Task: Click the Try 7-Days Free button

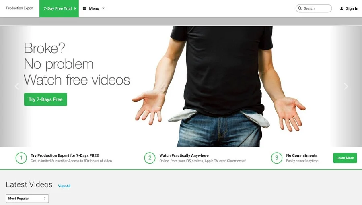Action: click(45, 99)
